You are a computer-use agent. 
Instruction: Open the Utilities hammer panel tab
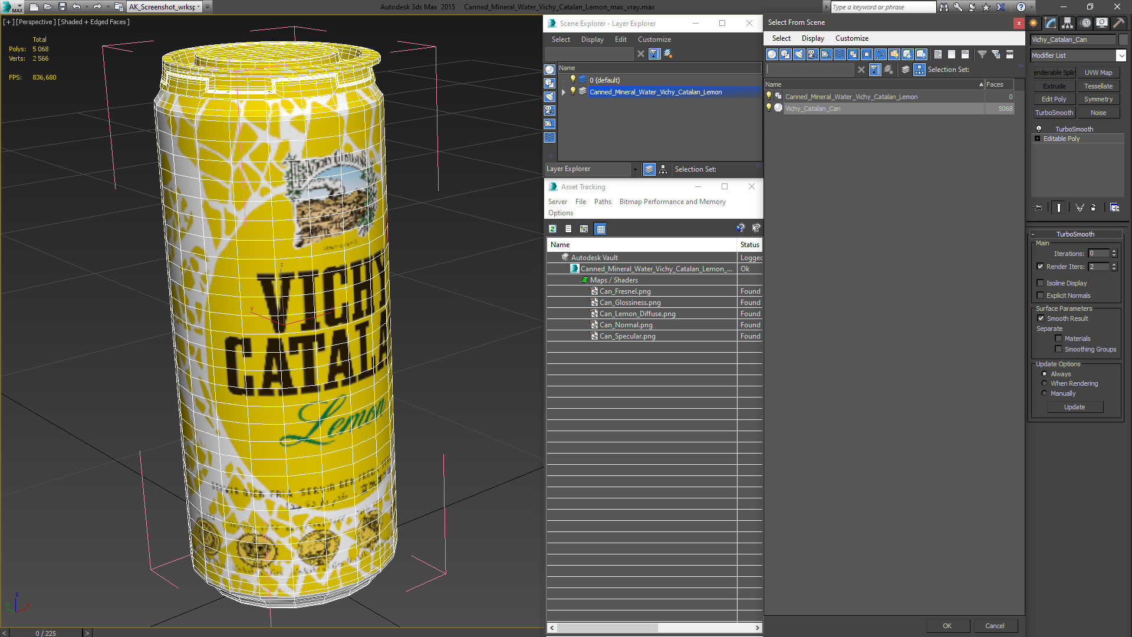[1118, 23]
